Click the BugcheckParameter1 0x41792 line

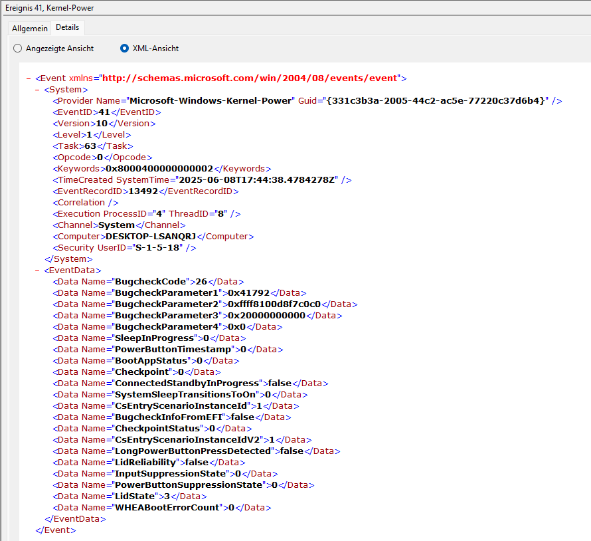click(179, 293)
